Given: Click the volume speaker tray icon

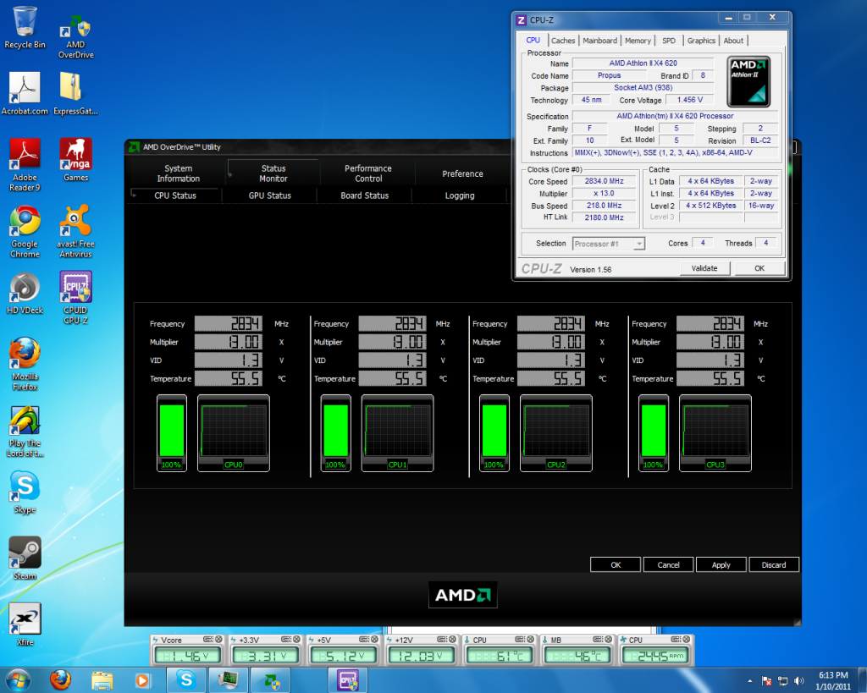Looking at the screenshot, I should pos(798,681).
